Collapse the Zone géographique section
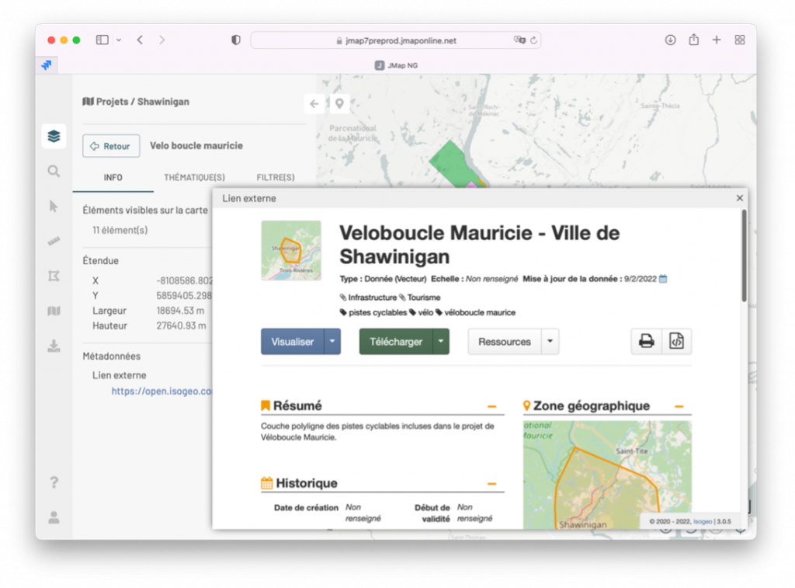Screen dimensions: 795x588 [679, 406]
